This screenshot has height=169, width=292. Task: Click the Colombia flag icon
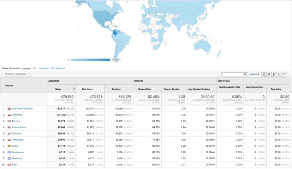click(x=9, y=115)
